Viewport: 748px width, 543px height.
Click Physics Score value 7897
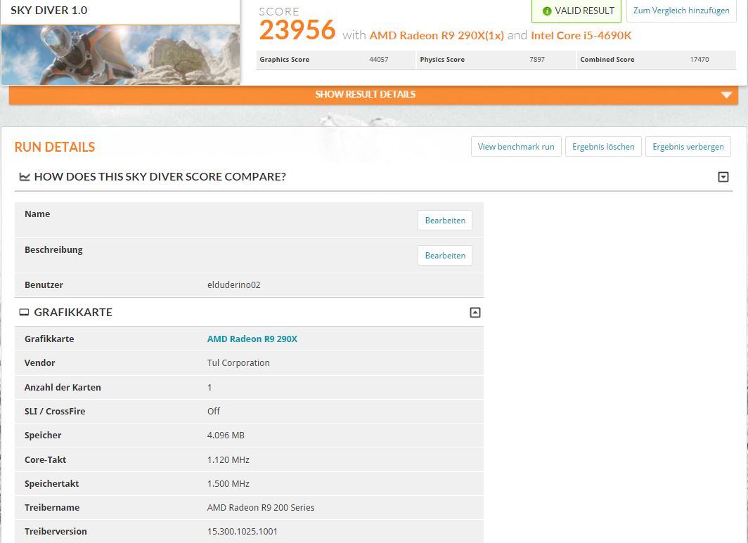[x=537, y=60]
